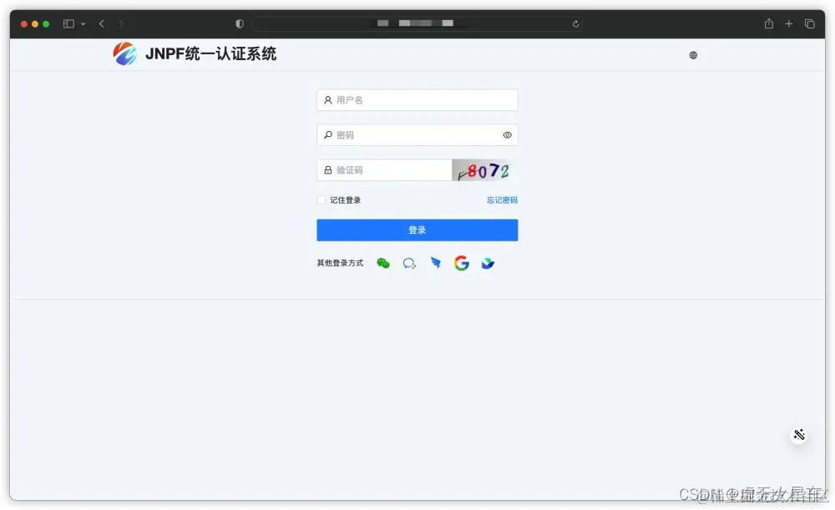Screen dimensions: 835x510
Task: Go back in browser history
Action: point(101,24)
